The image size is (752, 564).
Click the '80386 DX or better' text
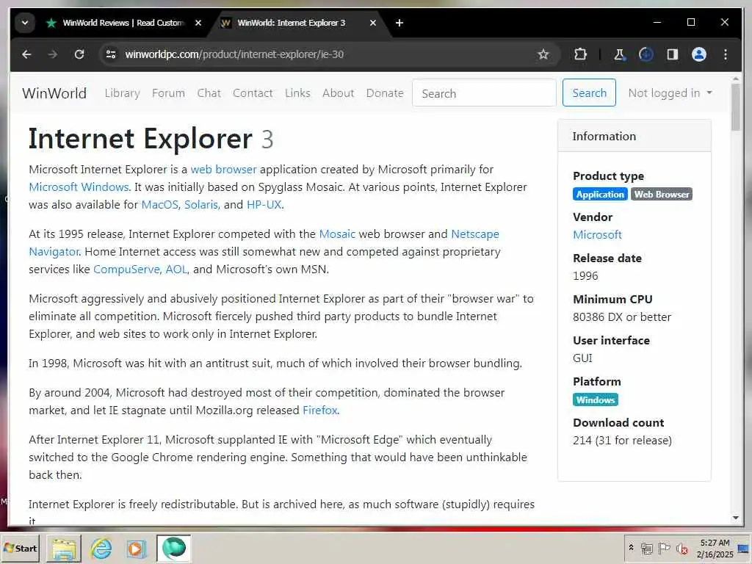pos(621,317)
